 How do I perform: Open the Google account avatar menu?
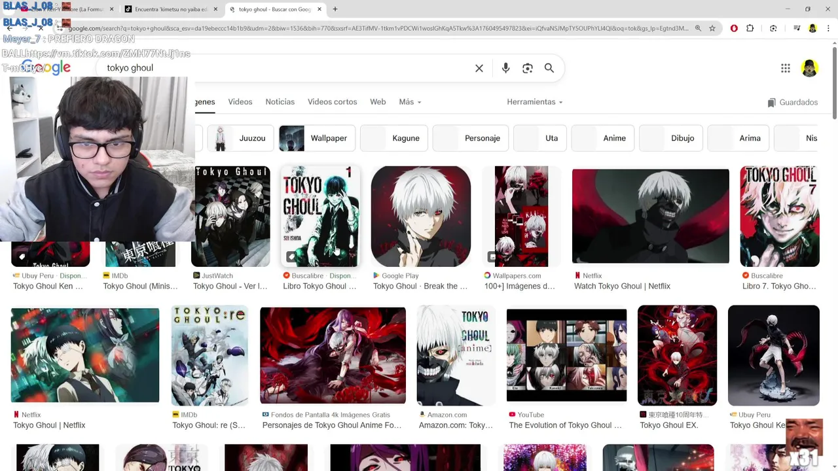click(x=810, y=68)
